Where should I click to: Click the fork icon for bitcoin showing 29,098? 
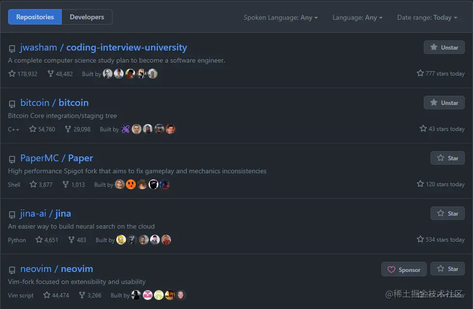click(68, 129)
